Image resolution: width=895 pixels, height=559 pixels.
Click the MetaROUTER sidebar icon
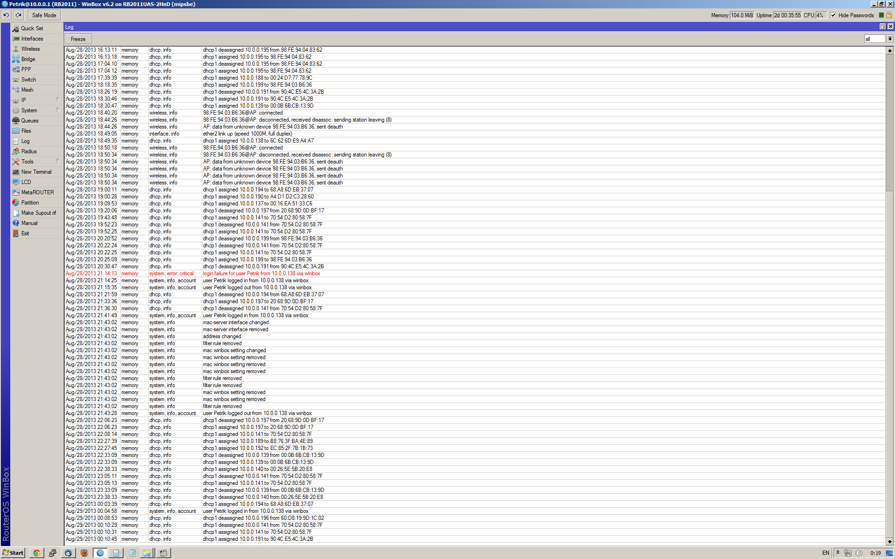[x=16, y=192]
